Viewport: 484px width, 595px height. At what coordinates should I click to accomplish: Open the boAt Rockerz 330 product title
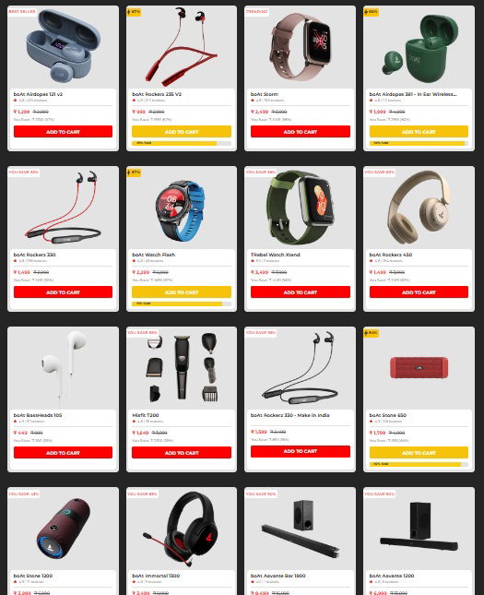coord(34,255)
